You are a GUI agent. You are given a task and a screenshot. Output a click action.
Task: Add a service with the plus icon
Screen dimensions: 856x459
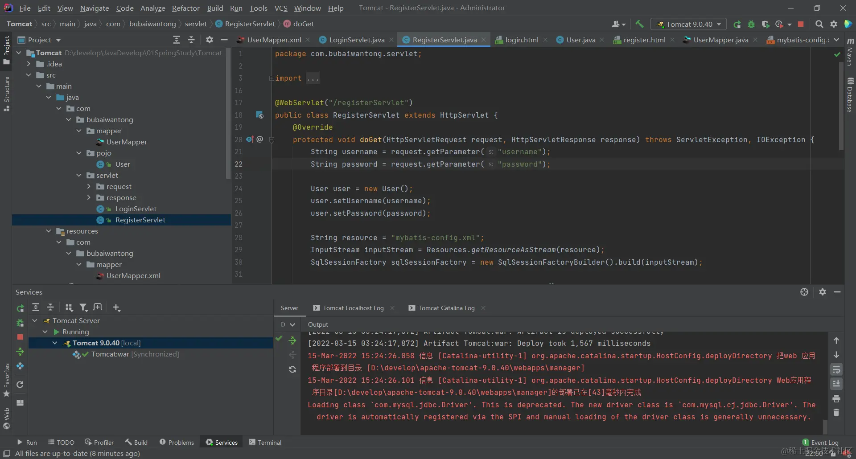point(116,307)
